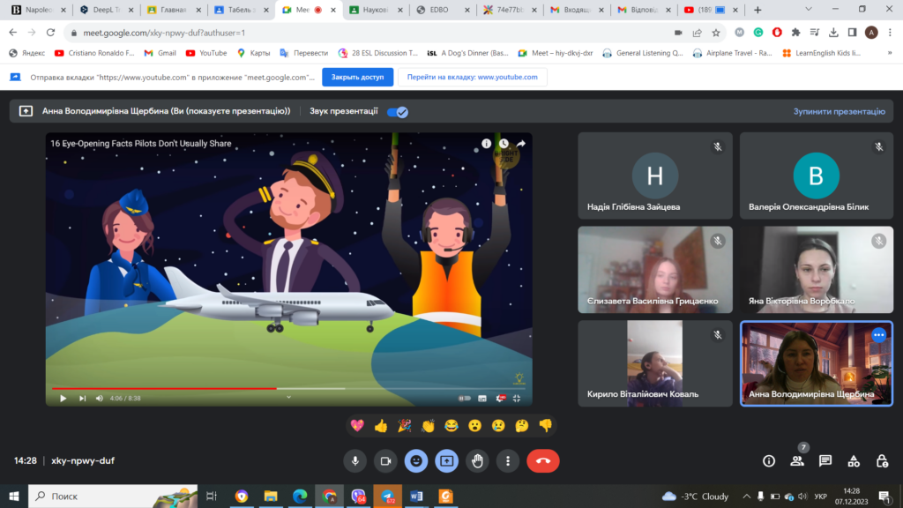The image size is (903, 508).
Task: Open the in-call chat panel
Action: point(825,460)
